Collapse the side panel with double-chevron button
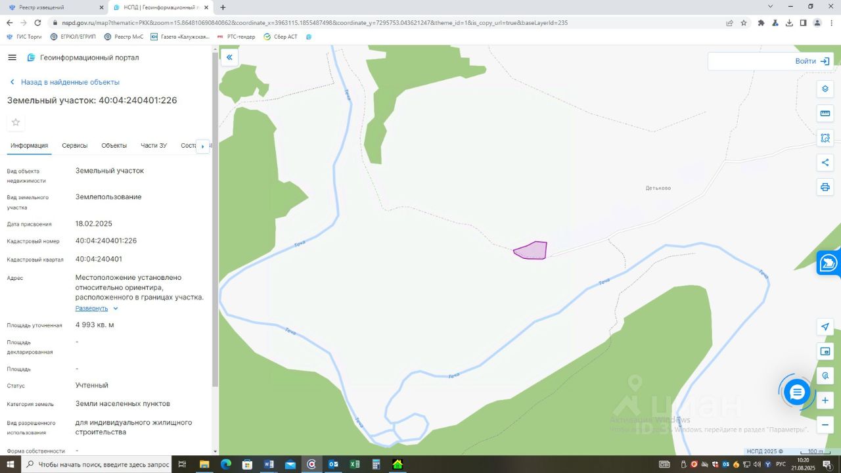841x473 pixels. (x=229, y=57)
